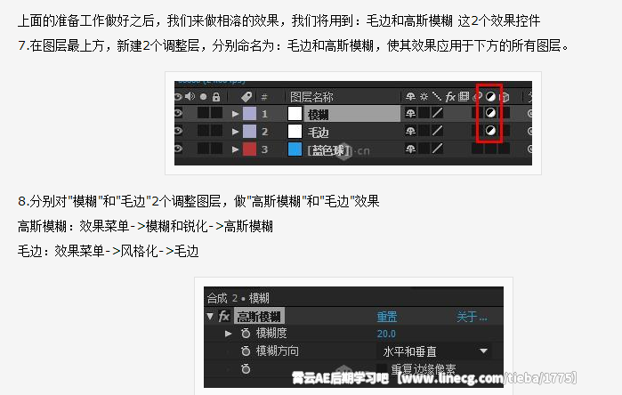This screenshot has height=395, width=622.
Task: Click the 关于 about link
Action: pos(472,317)
